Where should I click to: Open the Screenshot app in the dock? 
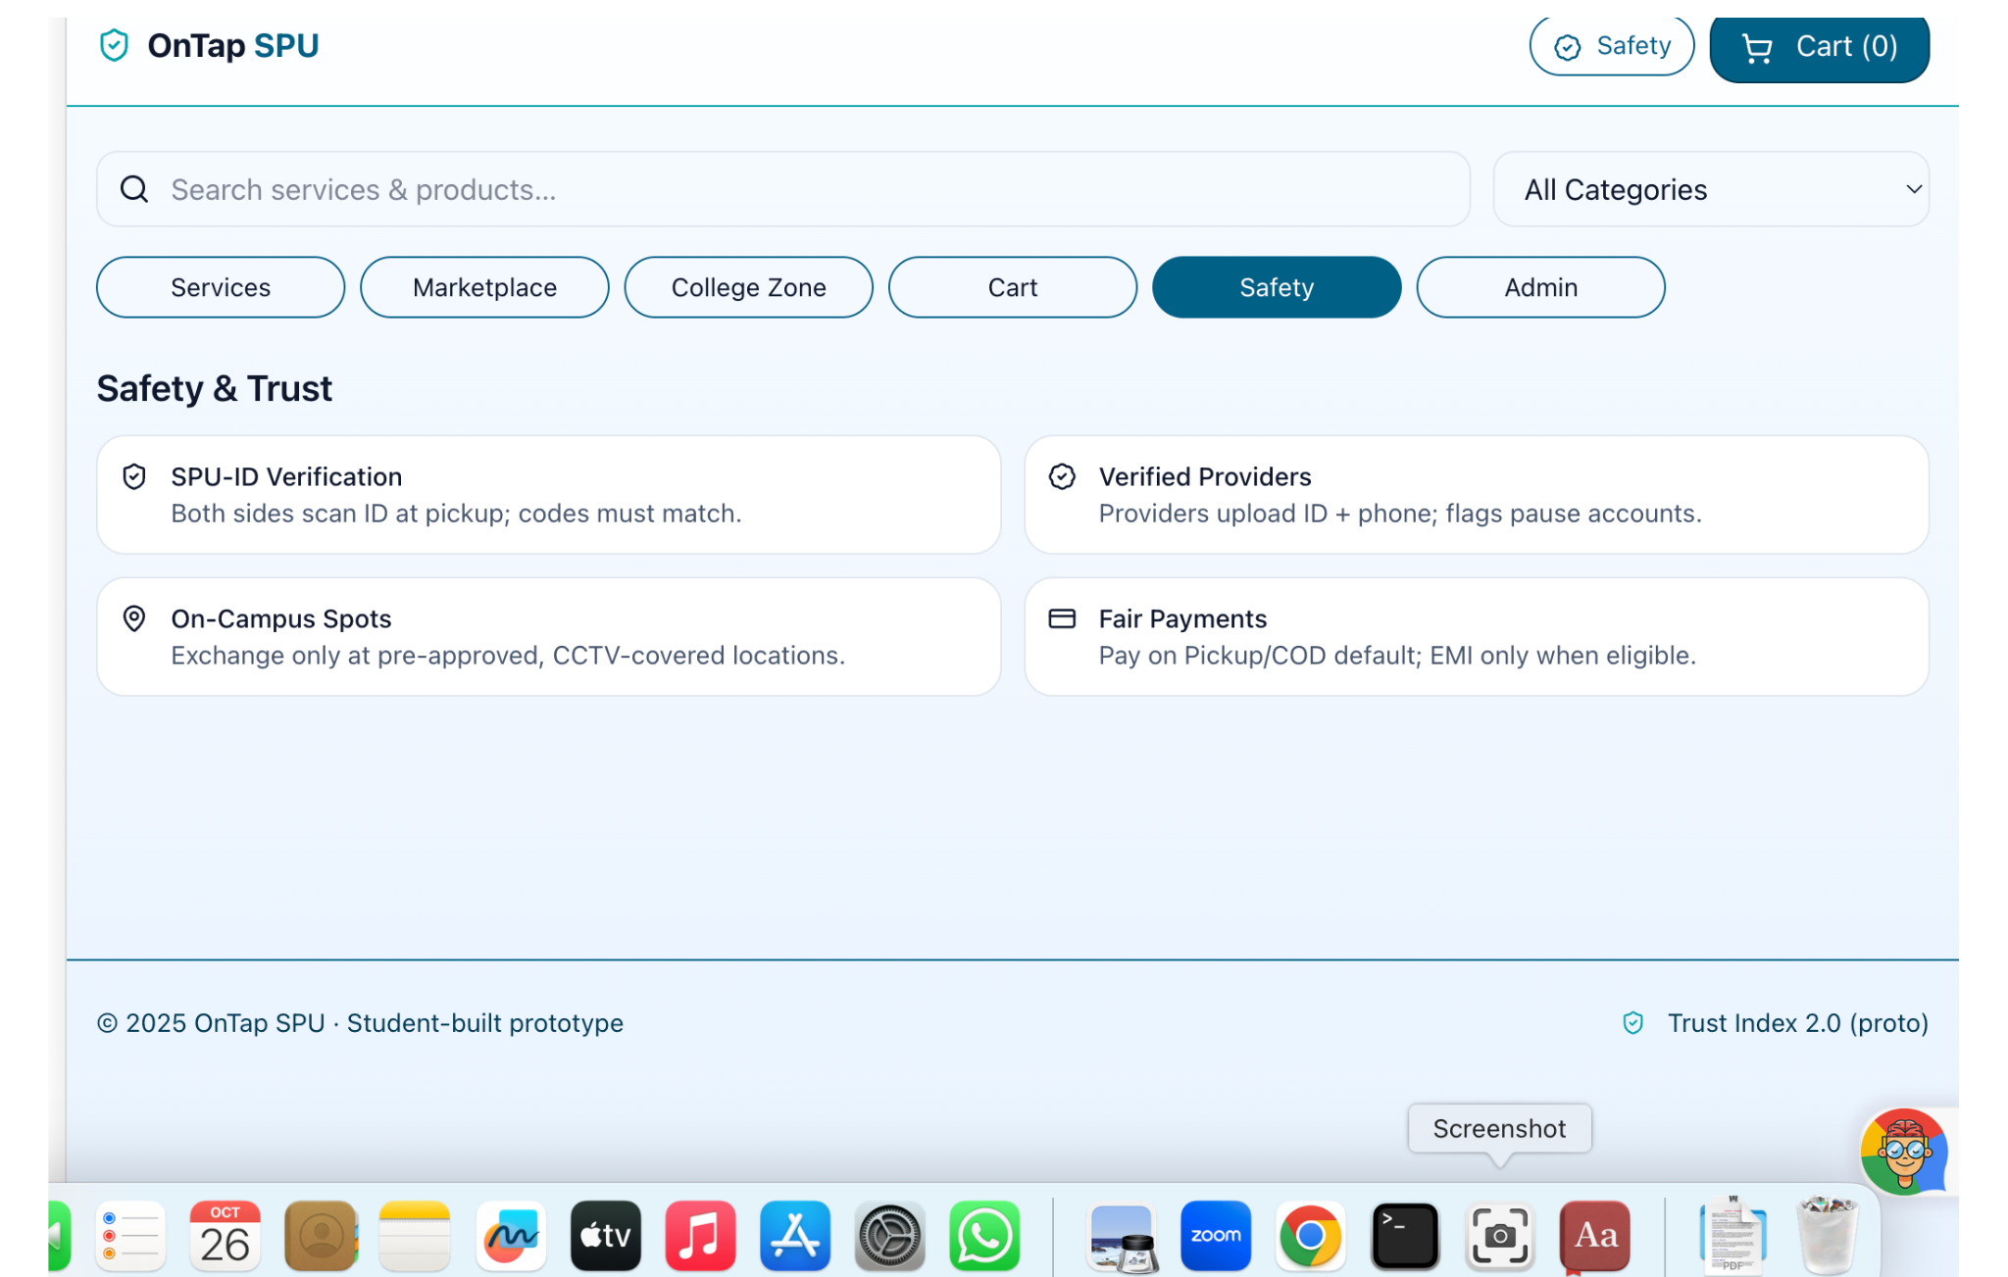(1499, 1236)
